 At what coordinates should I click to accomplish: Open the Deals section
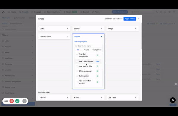coord(70,12)
